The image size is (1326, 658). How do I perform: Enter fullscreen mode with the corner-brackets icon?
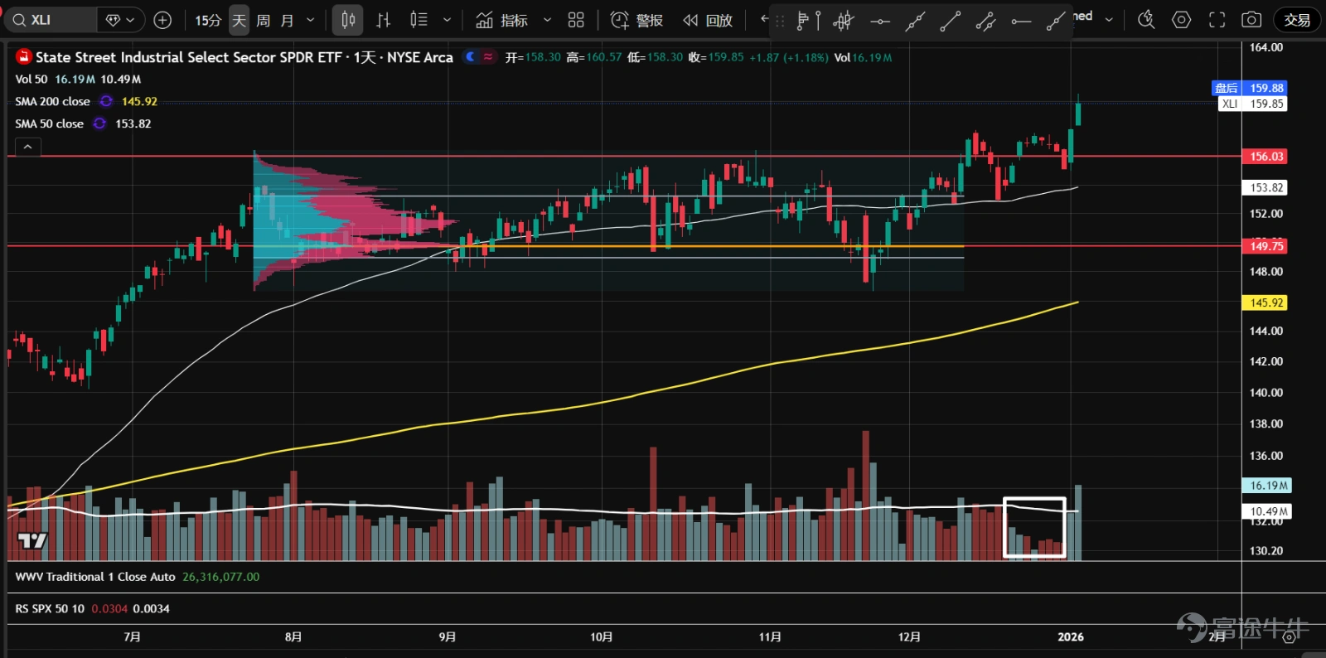coord(1217,20)
